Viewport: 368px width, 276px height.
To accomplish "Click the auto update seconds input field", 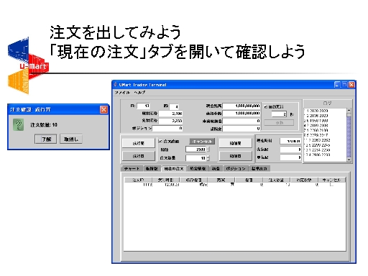I will tap(279, 114).
